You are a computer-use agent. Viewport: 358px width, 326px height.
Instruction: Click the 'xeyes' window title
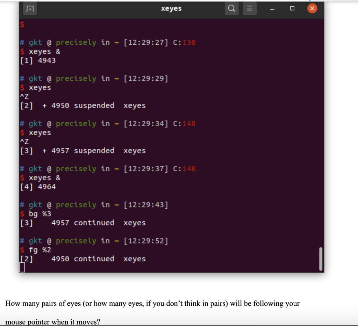click(x=171, y=8)
